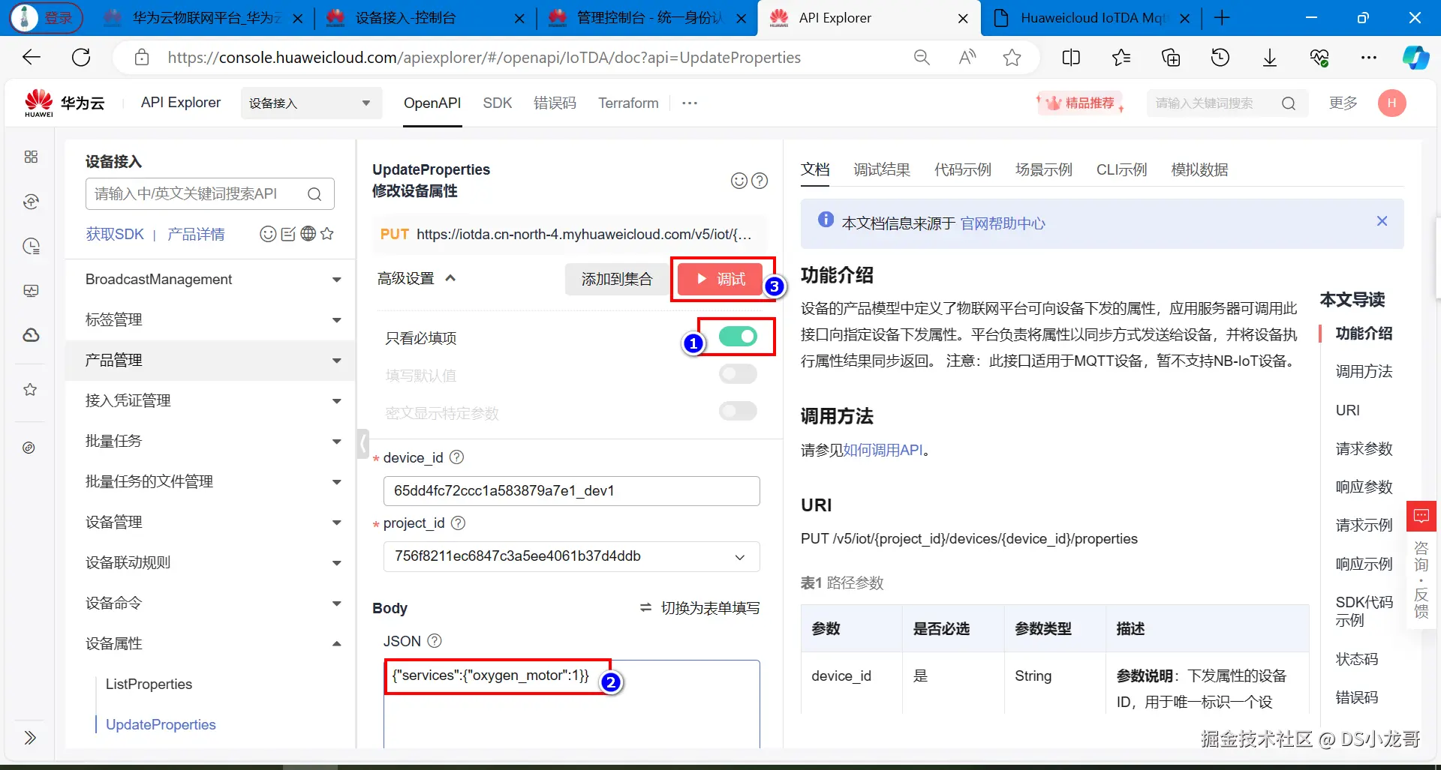Click 切换为表单填写 link
Image resolution: width=1441 pixels, height=770 pixels.
(699, 608)
